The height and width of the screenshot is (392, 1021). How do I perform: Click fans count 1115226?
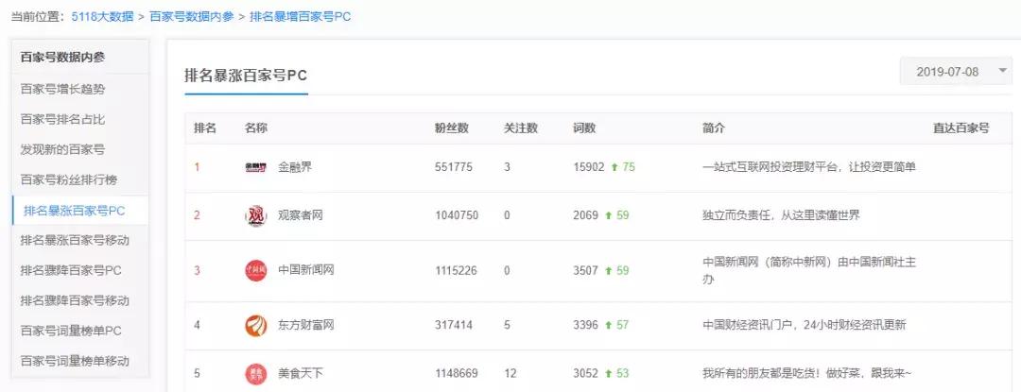[x=456, y=270]
